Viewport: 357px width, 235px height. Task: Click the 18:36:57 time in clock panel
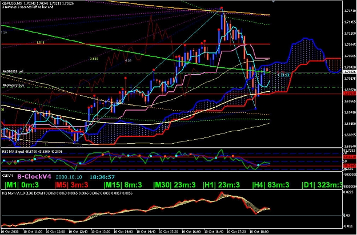click(102, 177)
